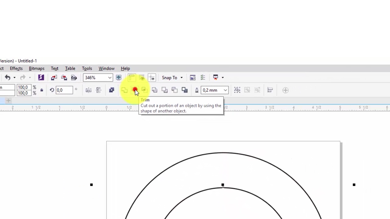Click the Quick Customize plus icon
390x219 pixels.
click(286, 90)
